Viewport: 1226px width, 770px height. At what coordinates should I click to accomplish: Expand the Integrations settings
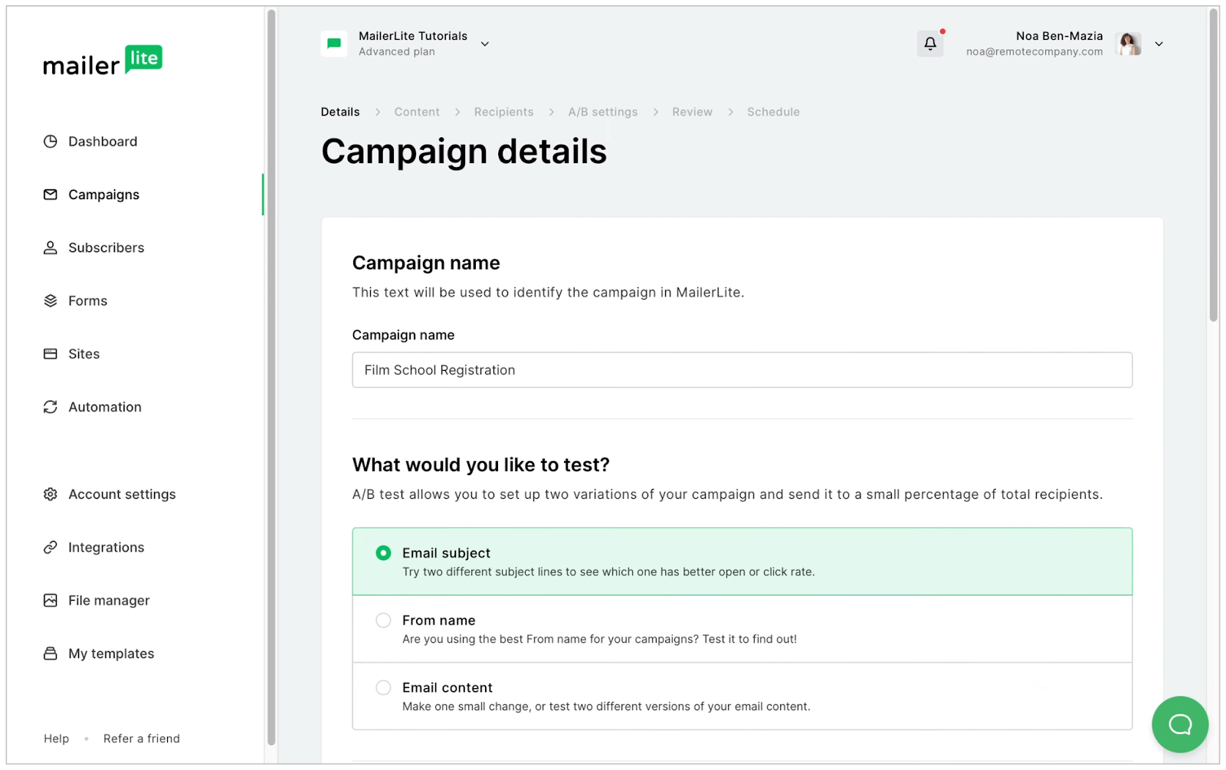pyautogui.click(x=106, y=547)
